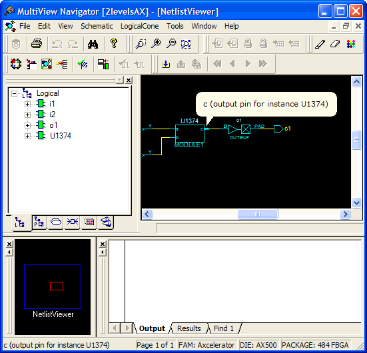The height and width of the screenshot is (353, 367).
Task: Open the File menu
Action: (25, 26)
